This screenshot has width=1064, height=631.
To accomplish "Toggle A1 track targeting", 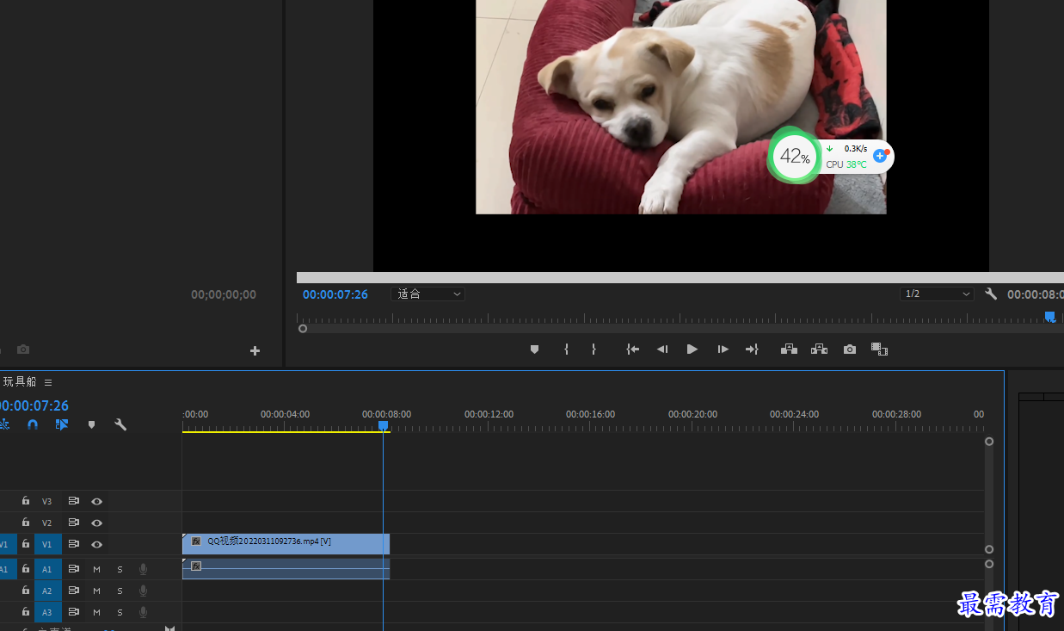I will coord(47,569).
